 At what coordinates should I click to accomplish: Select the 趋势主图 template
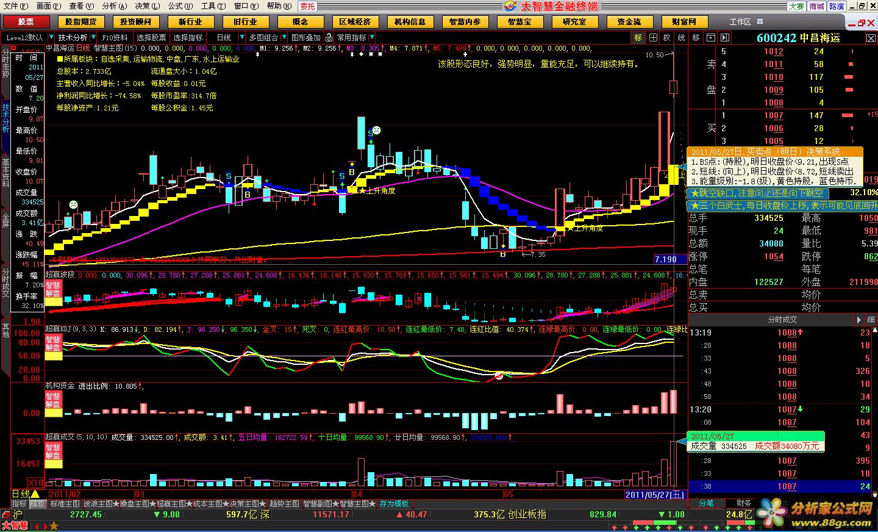click(284, 504)
